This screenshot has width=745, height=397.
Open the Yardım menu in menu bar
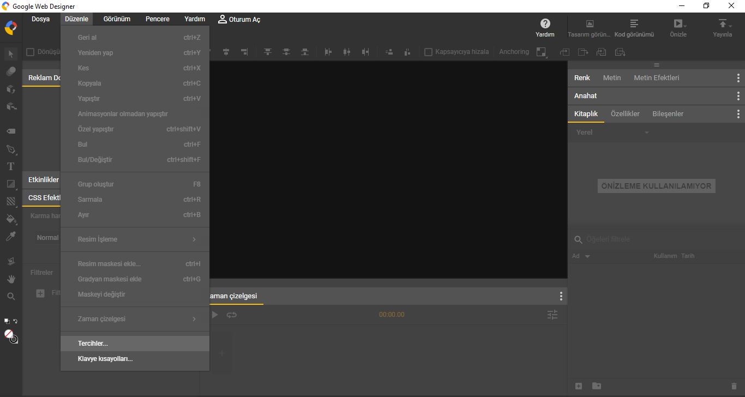tap(195, 19)
